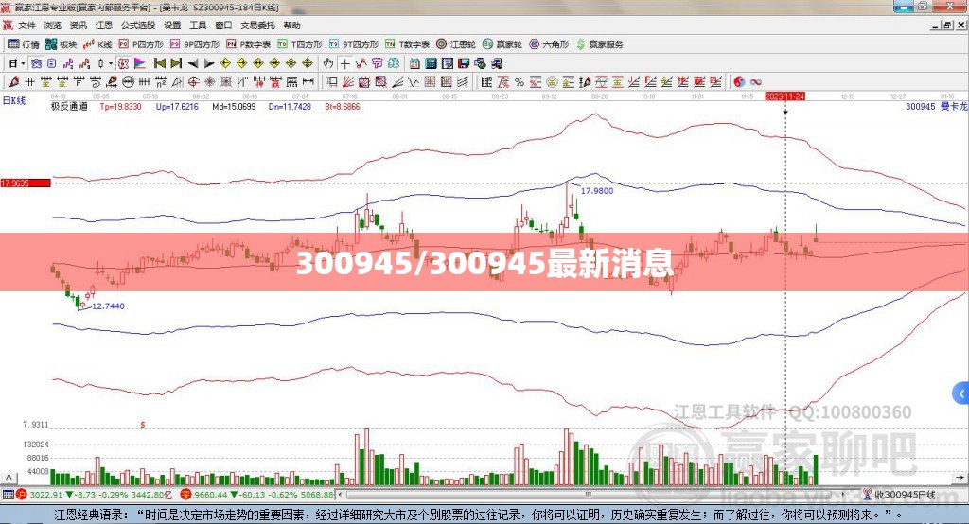Toggle the 极反通道 indicator button

[122, 63]
